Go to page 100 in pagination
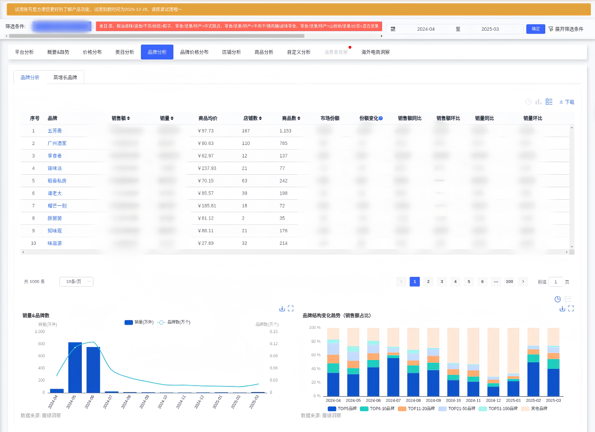Image resolution: width=595 pixels, height=432 pixels. [x=509, y=281]
